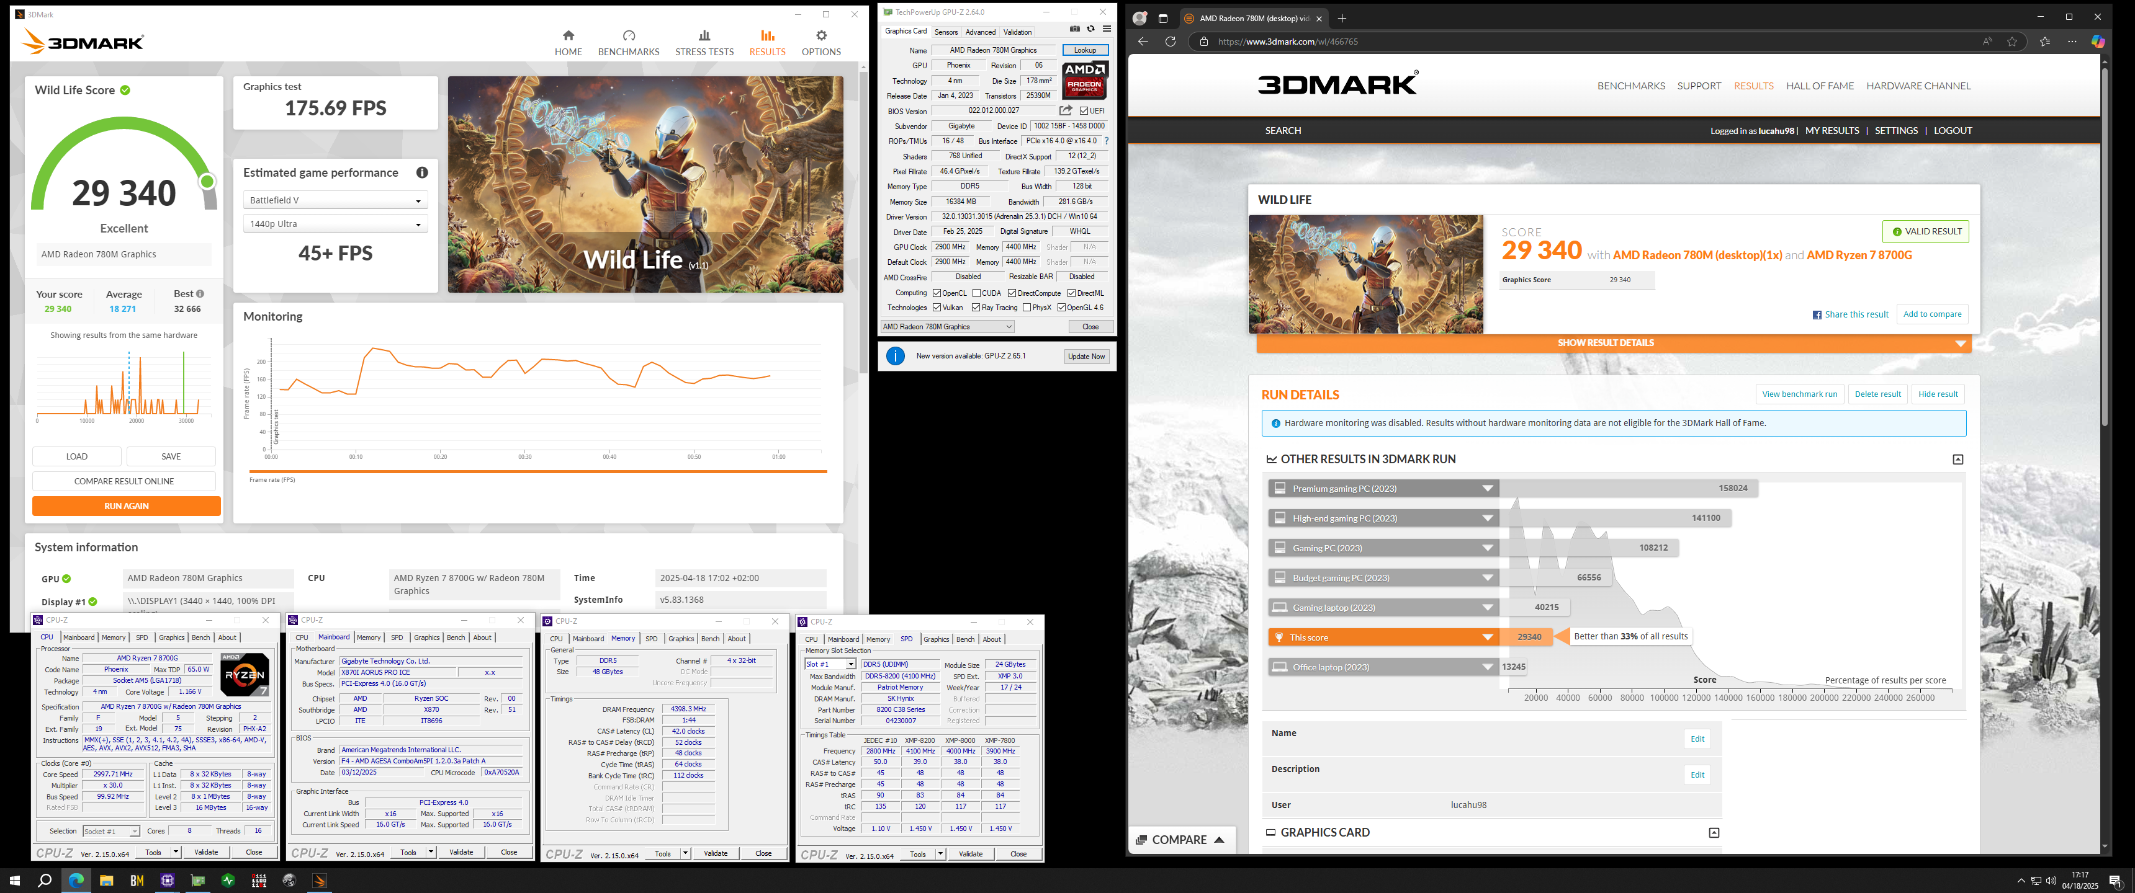
Task: Expand SHOW RESULT DETAILS bar
Action: [x=1613, y=343]
